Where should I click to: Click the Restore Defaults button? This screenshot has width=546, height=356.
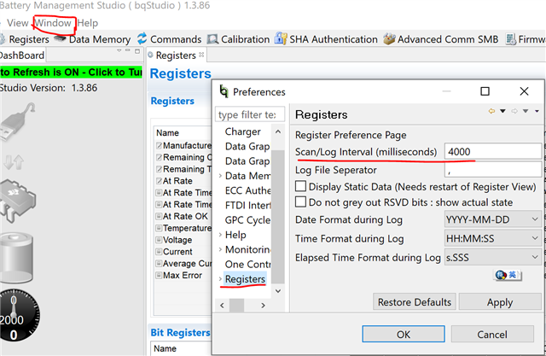point(414,302)
